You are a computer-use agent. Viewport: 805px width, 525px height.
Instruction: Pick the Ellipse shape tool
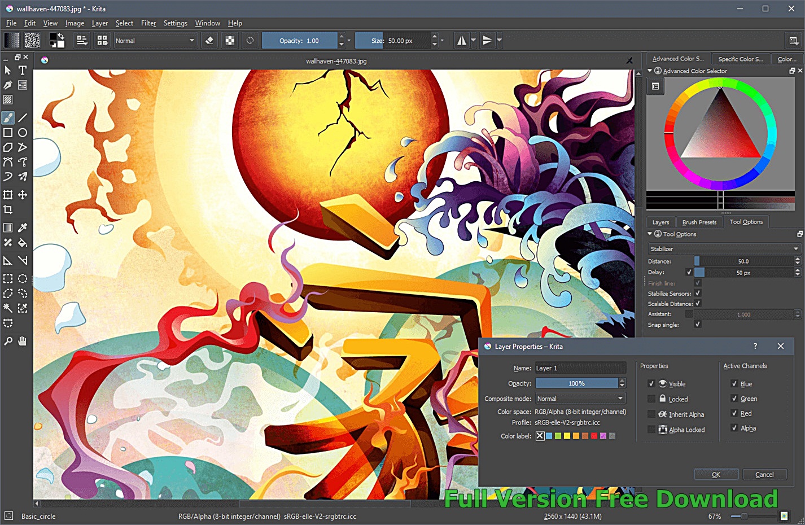[23, 133]
